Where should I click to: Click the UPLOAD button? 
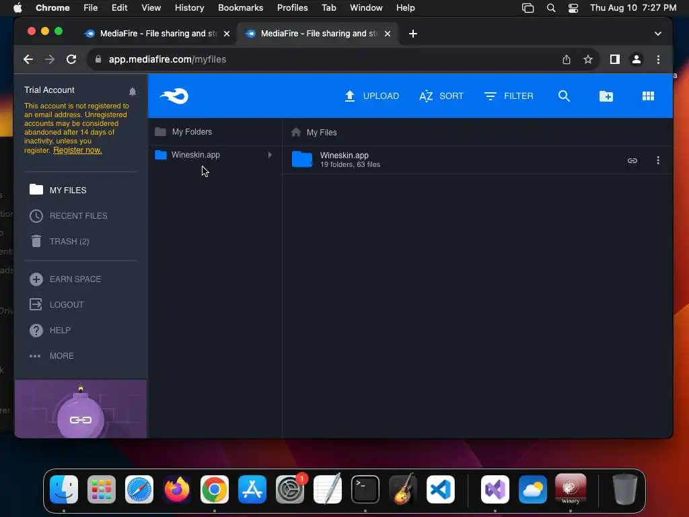(x=371, y=96)
